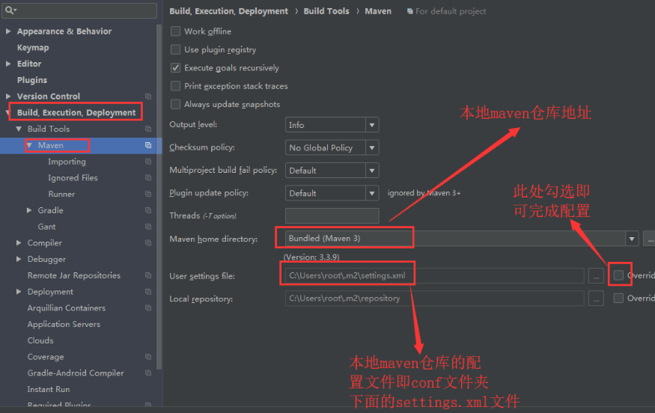
Task: Expand Appearance & Behavior tree node
Action: (x=8, y=31)
